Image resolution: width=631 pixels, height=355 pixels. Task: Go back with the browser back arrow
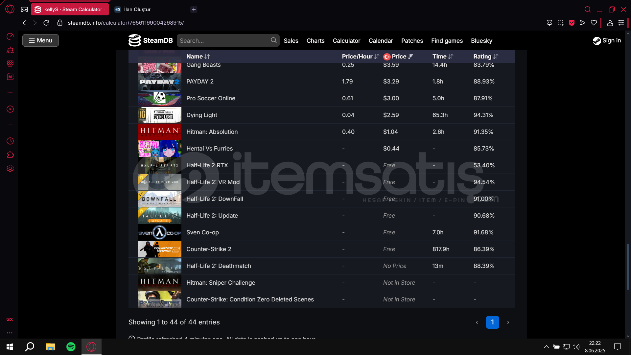click(24, 23)
